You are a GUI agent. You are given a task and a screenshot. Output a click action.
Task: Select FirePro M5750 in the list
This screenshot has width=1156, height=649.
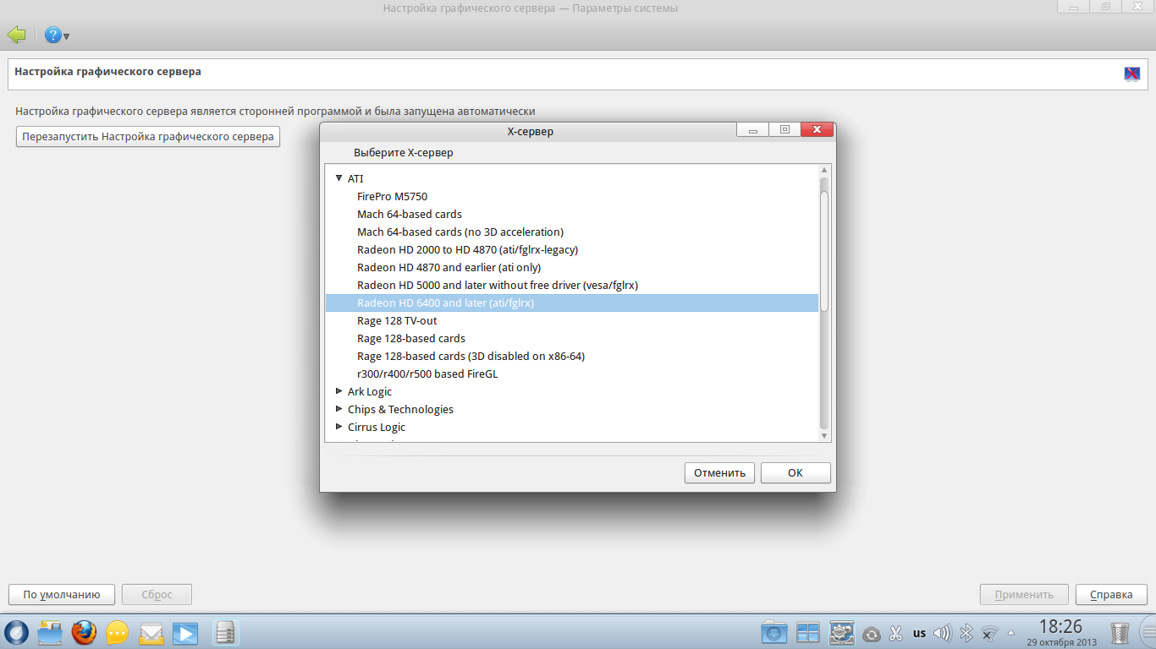click(392, 196)
